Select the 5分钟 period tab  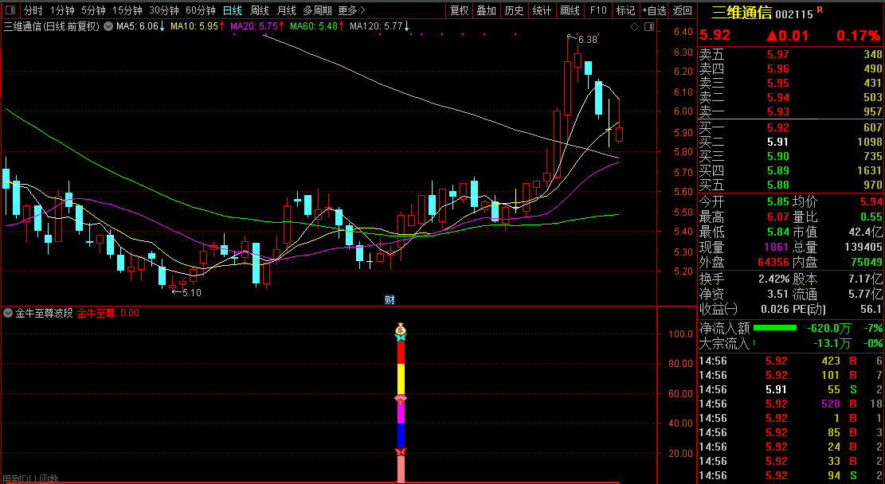(x=93, y=10)
